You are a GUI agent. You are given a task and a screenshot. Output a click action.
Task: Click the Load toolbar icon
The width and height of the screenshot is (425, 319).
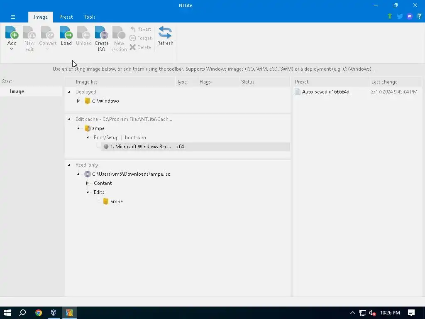tap(66, 32)
